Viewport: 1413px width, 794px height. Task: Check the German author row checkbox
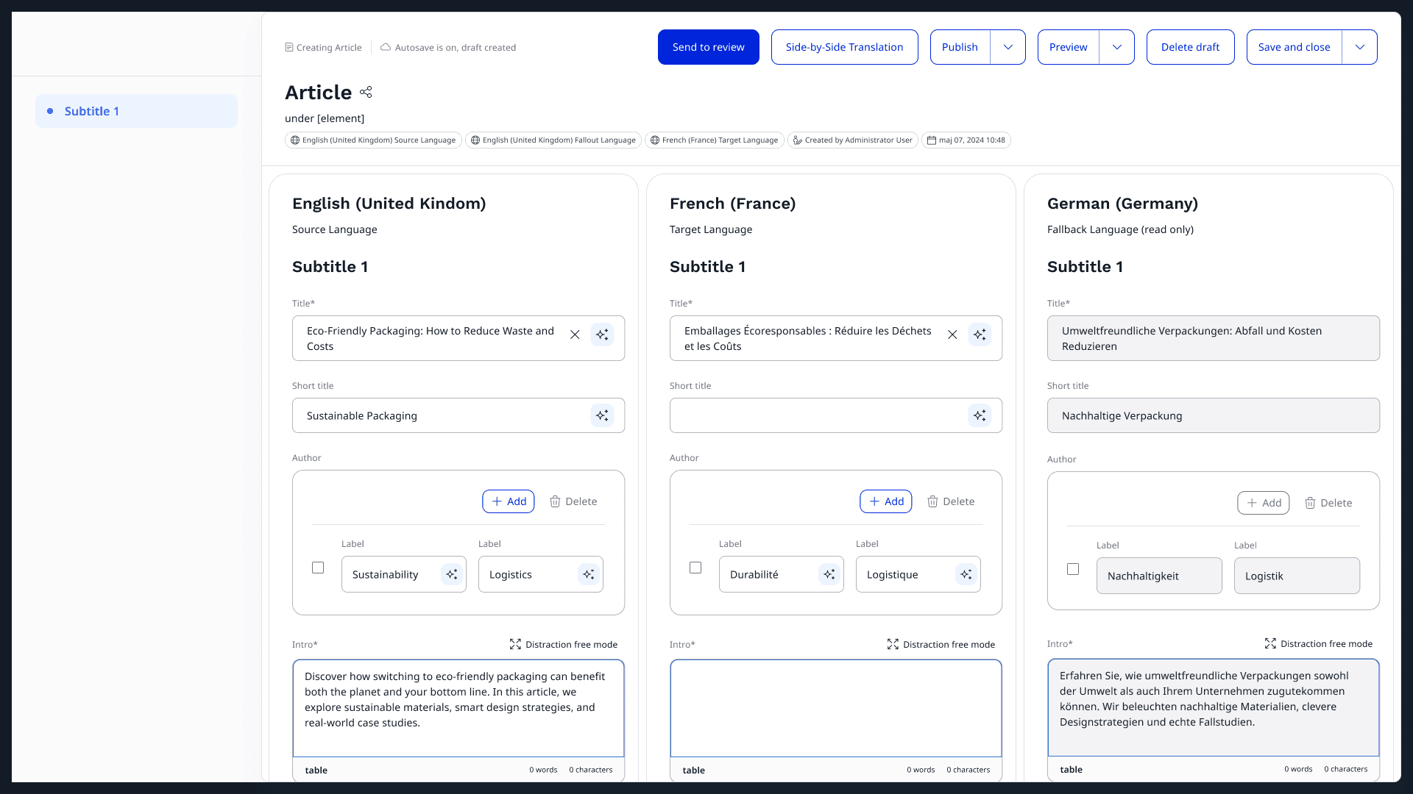click(x=1073, y=569)
